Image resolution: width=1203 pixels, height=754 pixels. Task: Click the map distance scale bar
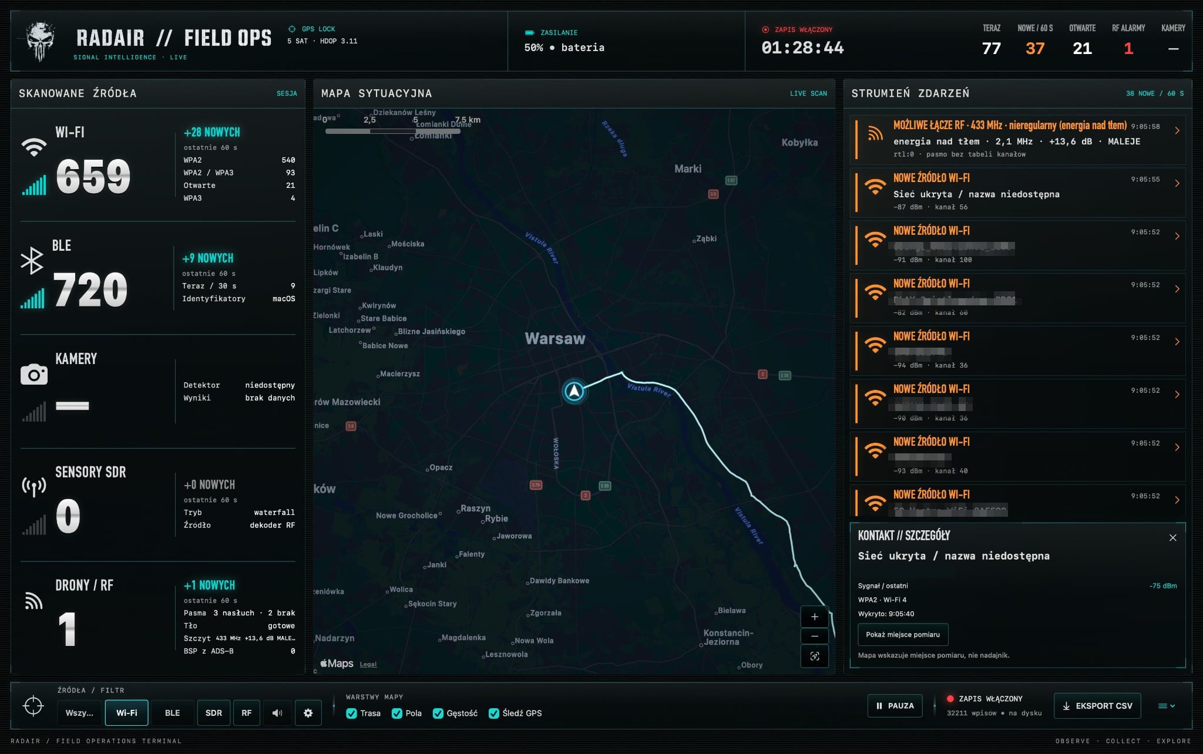click(x=392, y=132)
